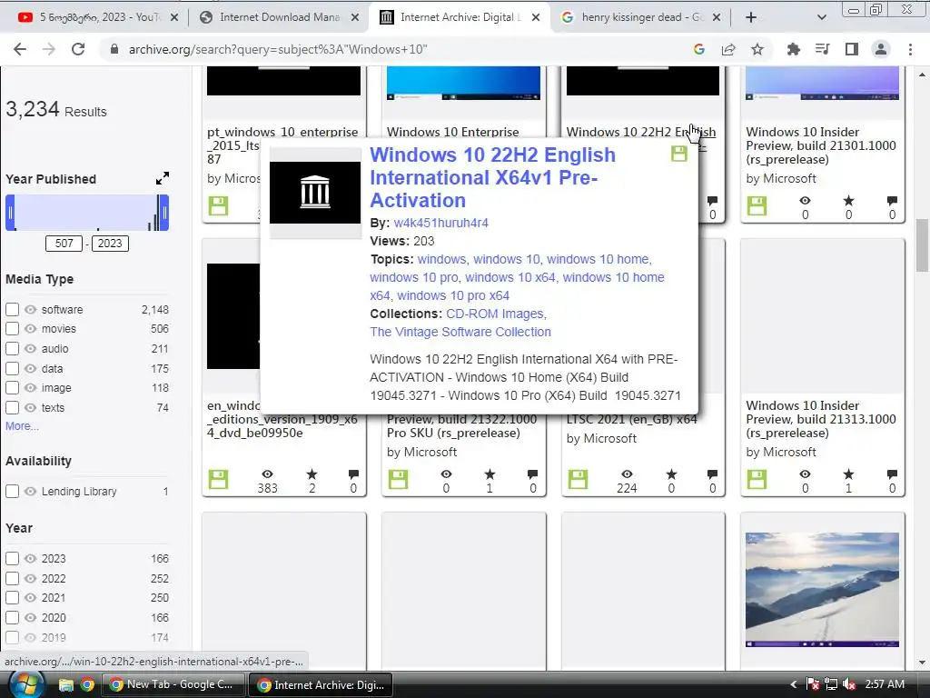Check the texts media type checkbox
The height and width of the screenshot is (698, 930).
click(13, 408)
